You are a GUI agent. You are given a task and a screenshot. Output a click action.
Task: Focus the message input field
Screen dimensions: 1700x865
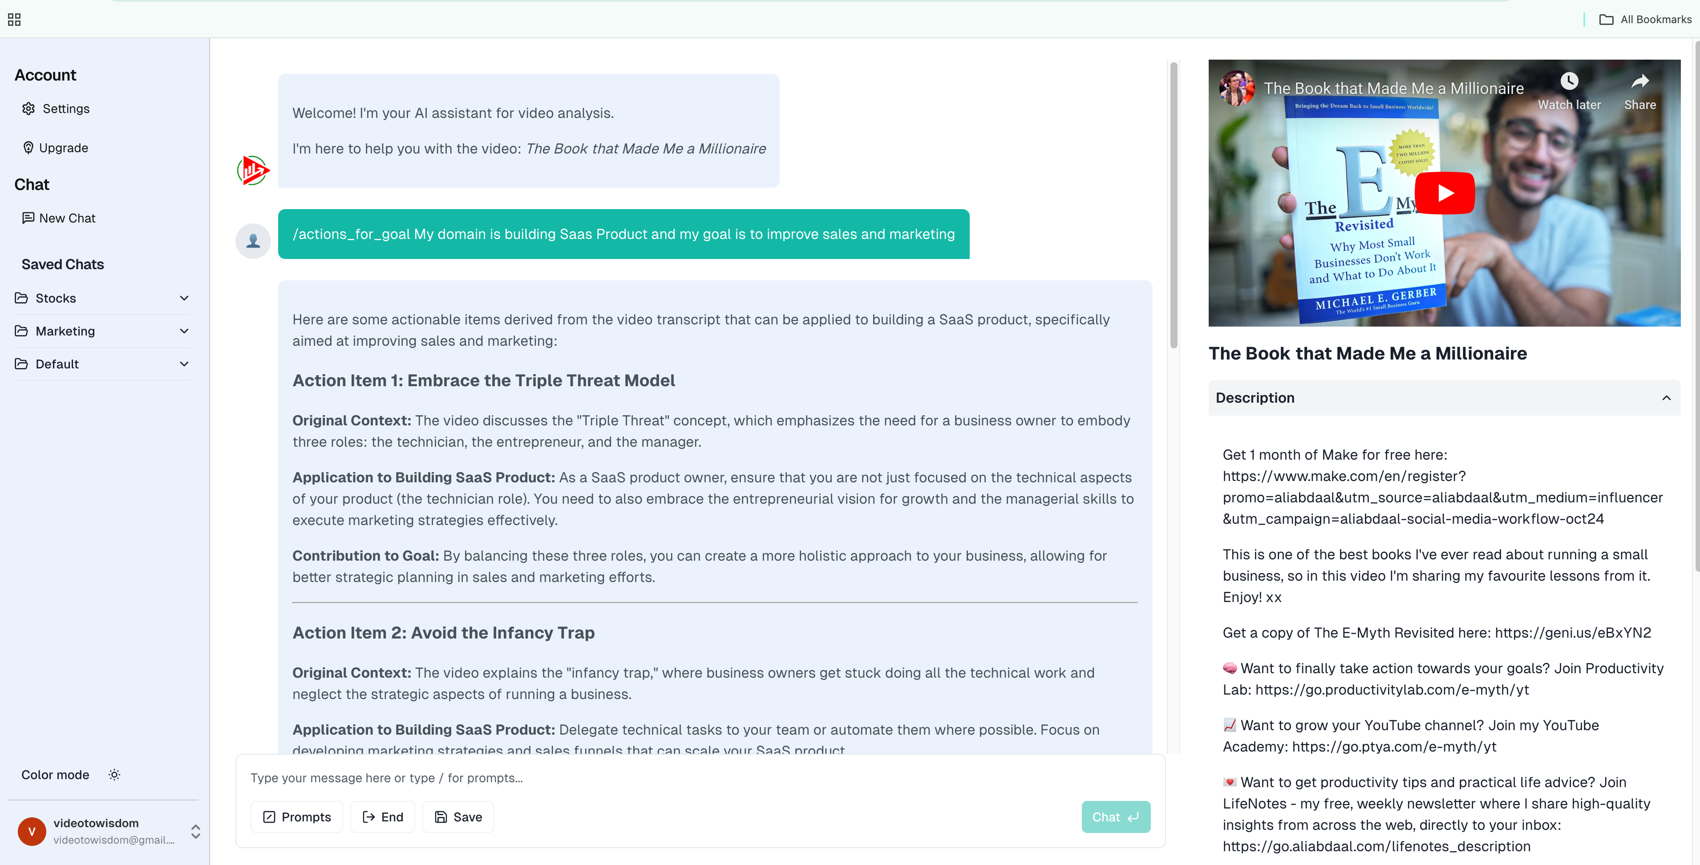click(700, 778)
